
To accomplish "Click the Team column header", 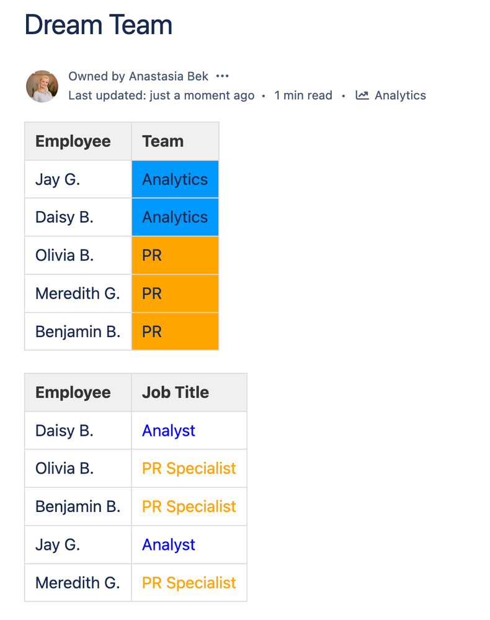I will click(163, 142).
